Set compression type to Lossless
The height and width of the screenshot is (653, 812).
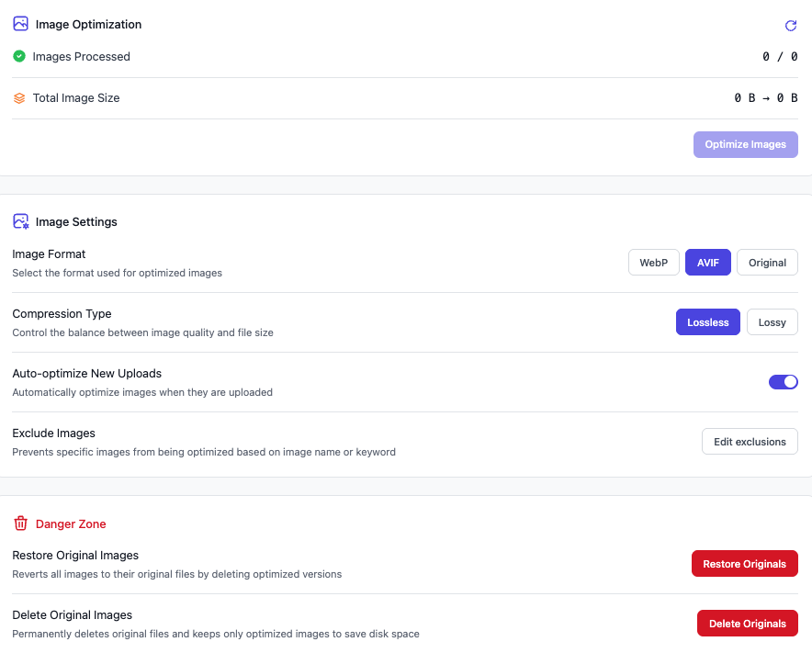(707, 322)
